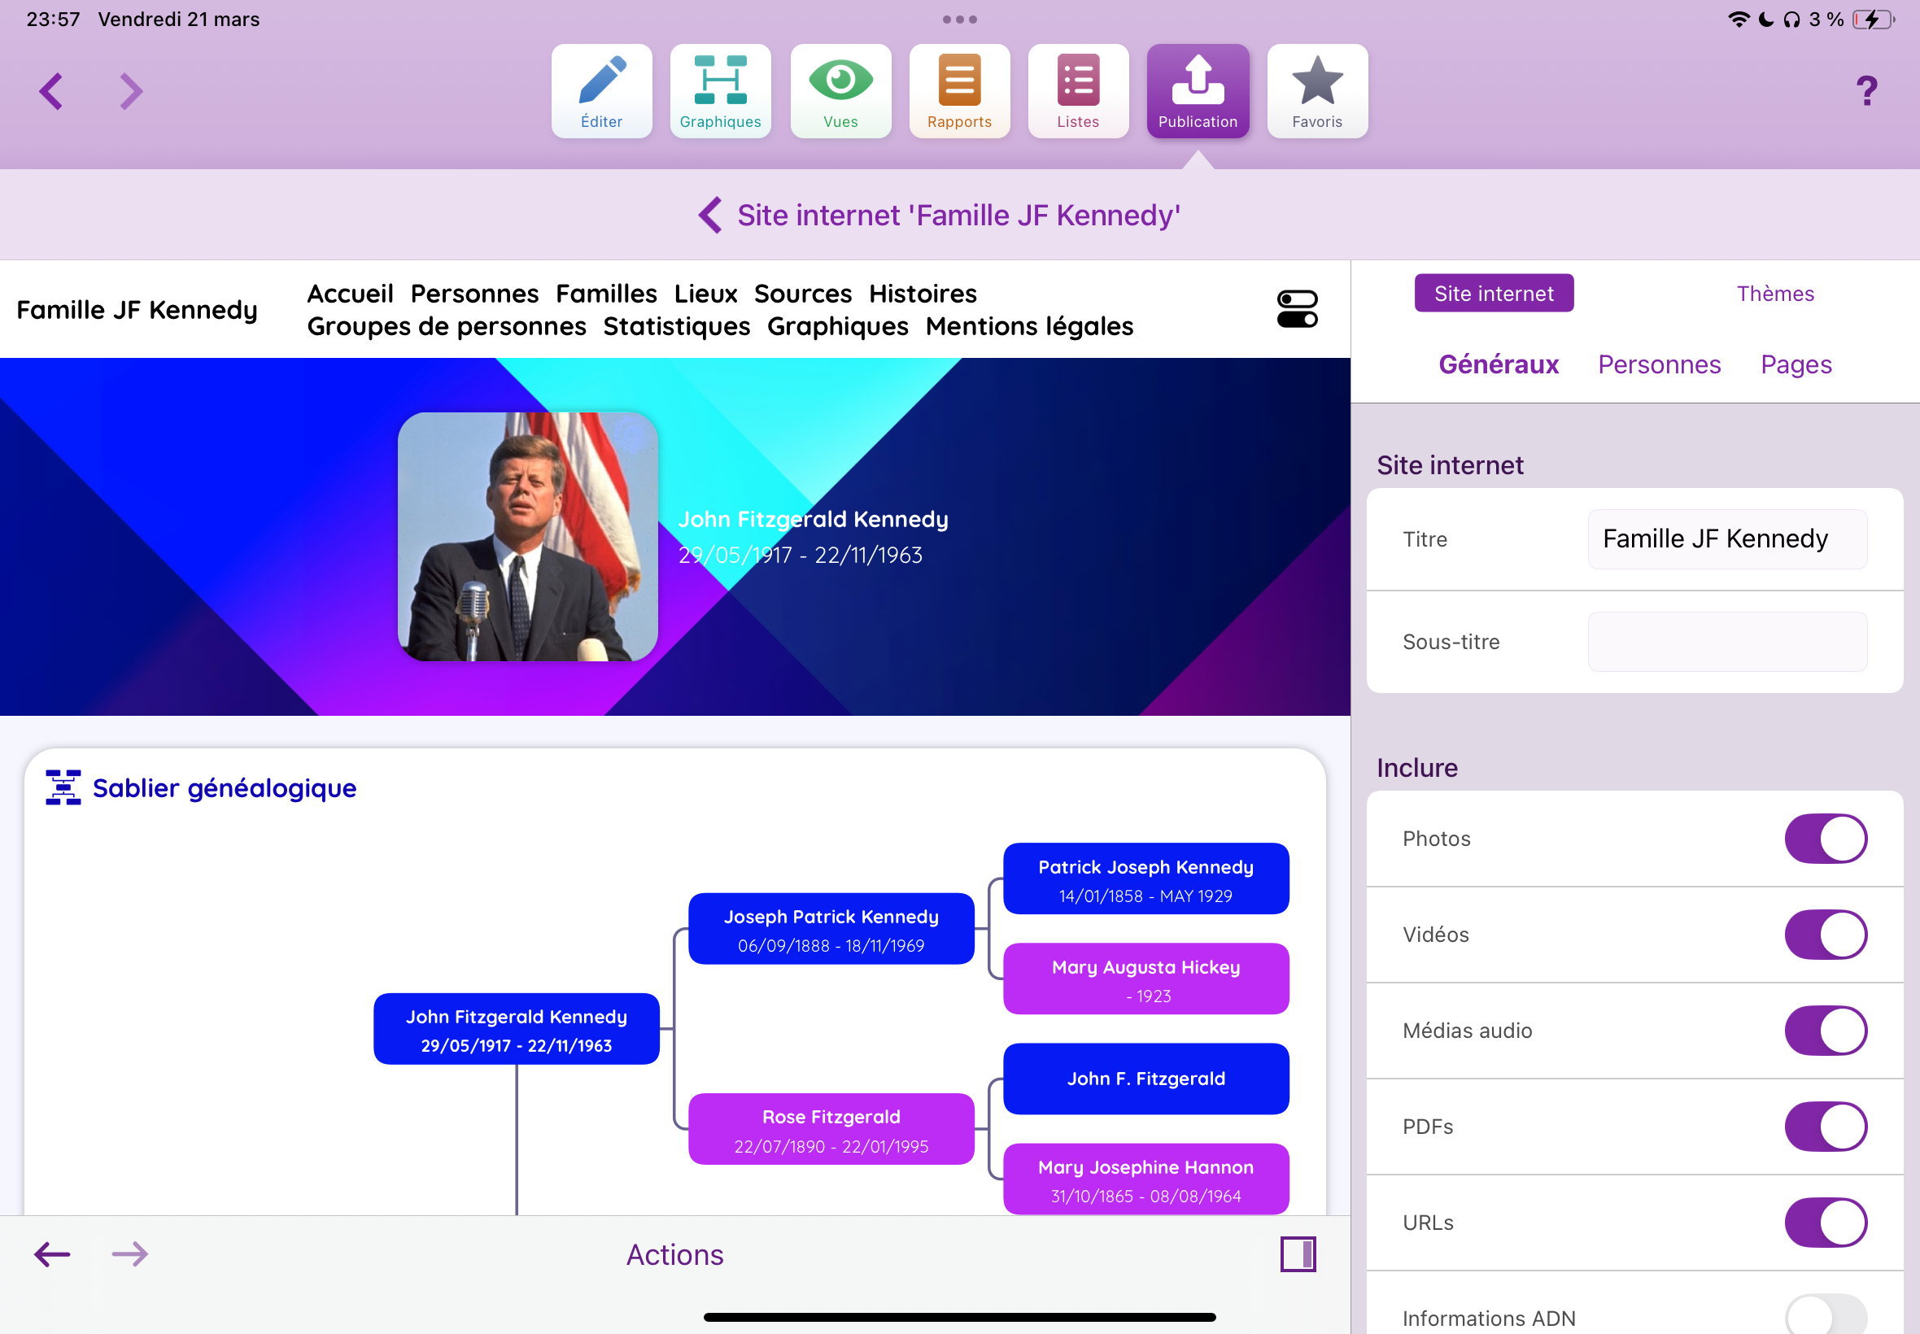Open the Éditer tool

601,91
